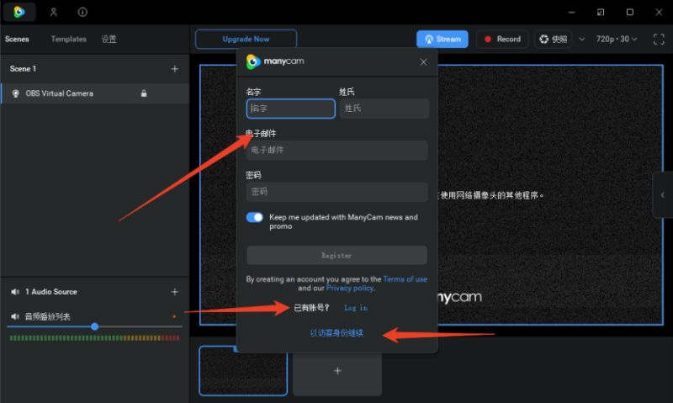Switch to the Templates tab
The width and height of the screenshot is (673, 403).
point(69,39)
